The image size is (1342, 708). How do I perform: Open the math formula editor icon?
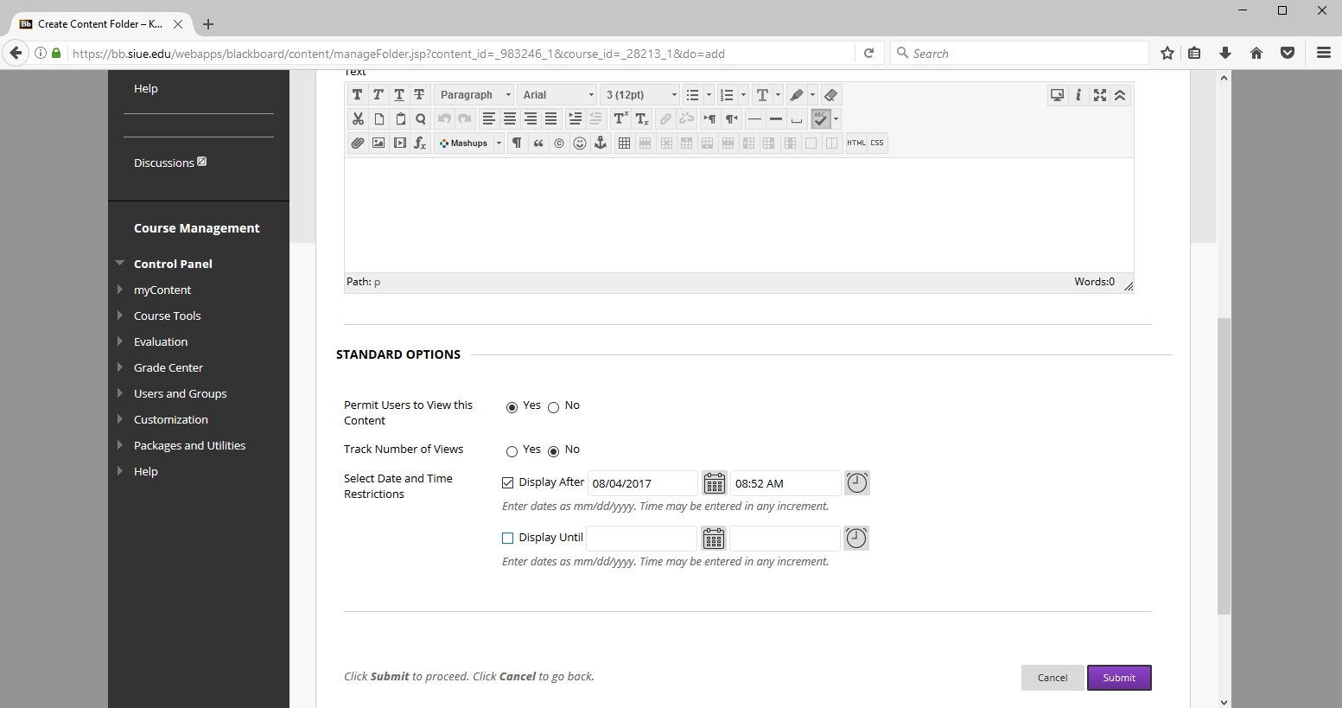420,144
